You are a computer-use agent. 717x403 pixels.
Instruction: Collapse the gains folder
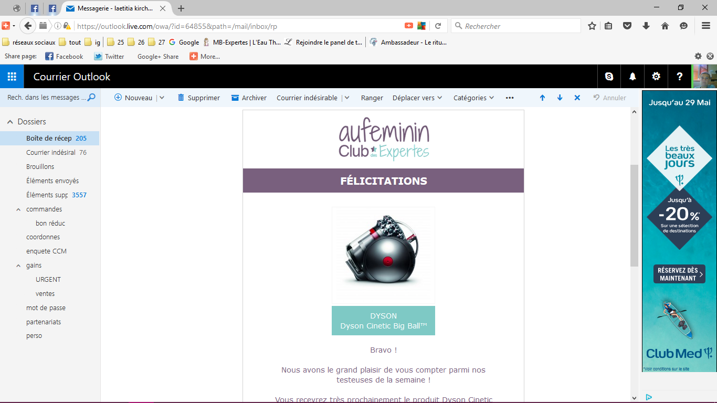(19, 266)
